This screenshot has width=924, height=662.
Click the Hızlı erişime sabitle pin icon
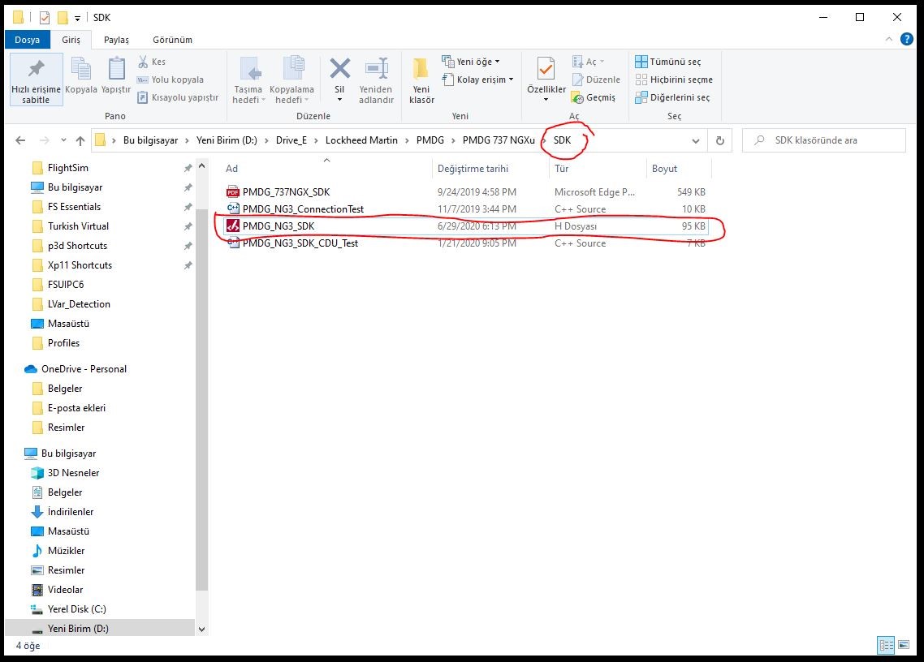tap(36, 68)
